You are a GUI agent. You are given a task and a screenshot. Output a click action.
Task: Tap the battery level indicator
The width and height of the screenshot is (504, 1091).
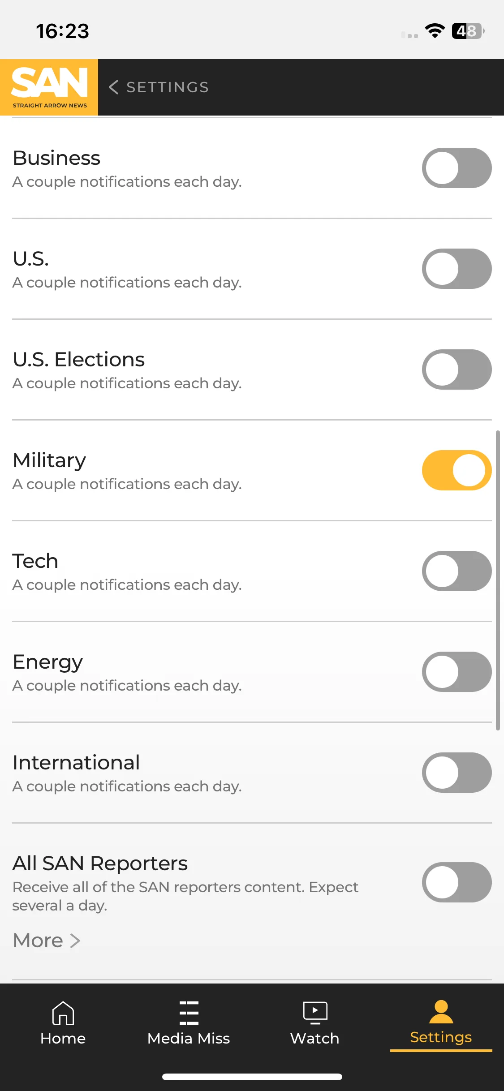[x=468, y=31]
